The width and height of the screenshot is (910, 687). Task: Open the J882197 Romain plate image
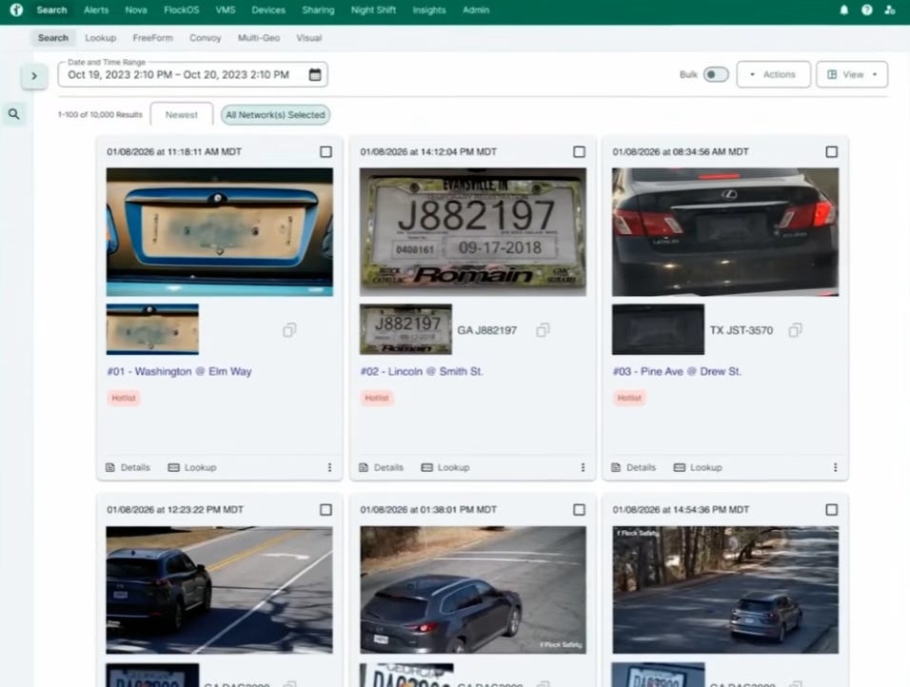[x=473, y=232]
